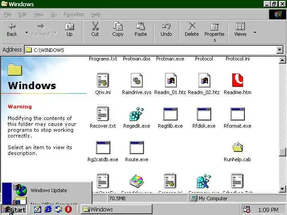The image size is (287, 215).
Task: Select the Runhelp.cab cabinet file
Action: coord(237,151)
